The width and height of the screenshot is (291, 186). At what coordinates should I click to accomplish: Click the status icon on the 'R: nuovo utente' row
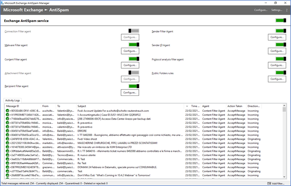[7, 155]
